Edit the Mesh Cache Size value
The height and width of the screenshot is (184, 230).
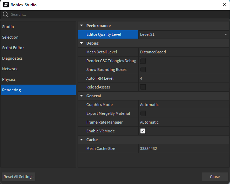184,149
